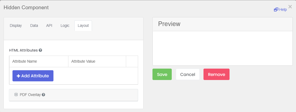Click the Hidden Component dialog title

point(26,8)
